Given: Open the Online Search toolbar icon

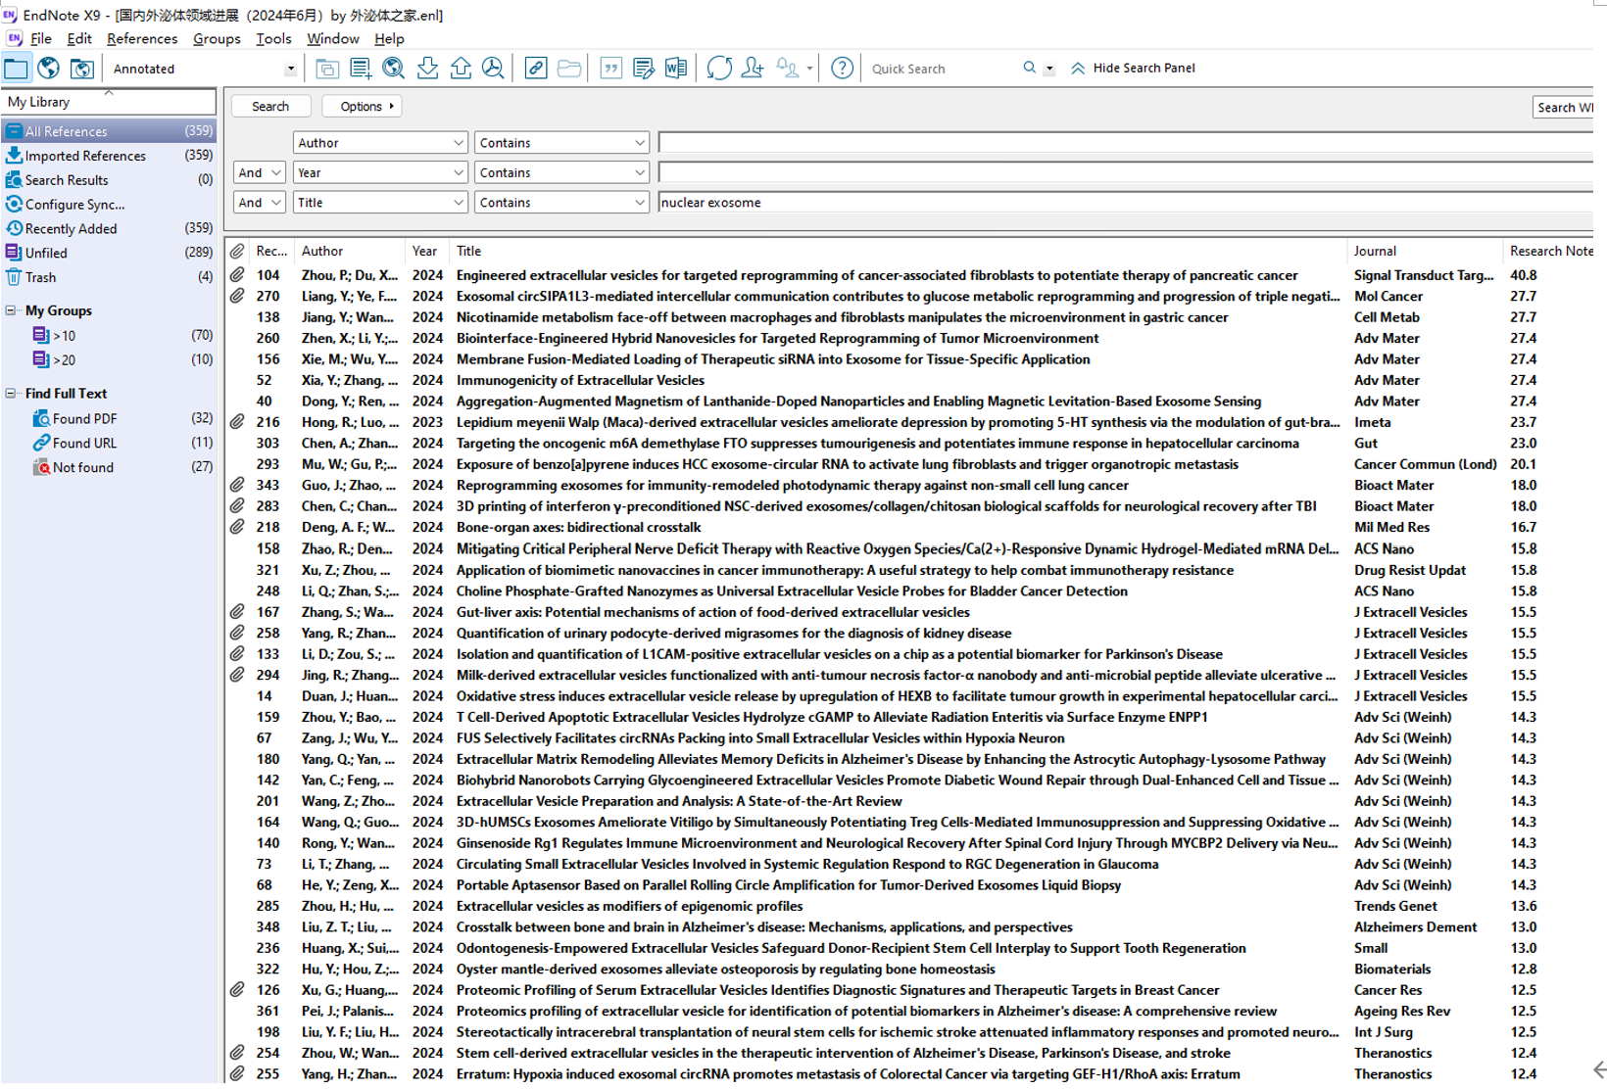Looking at the screenshot, I should (394, 69).
